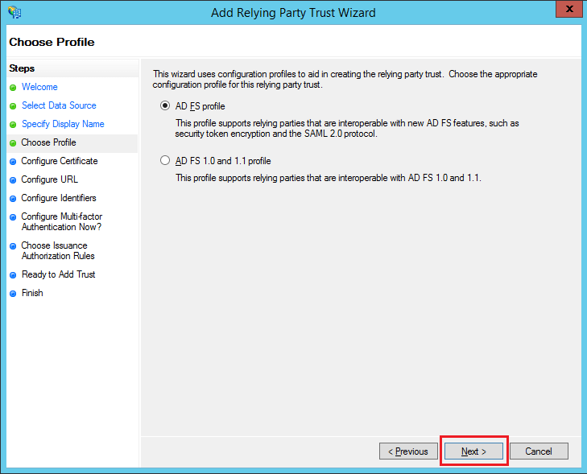Click the green bullet beside Welcome
Viewport: 587px width, 474px height.
[13, 88]
